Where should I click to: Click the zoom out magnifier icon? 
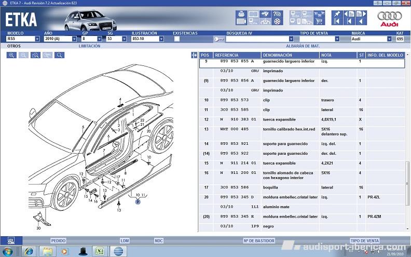coord(23,55)
